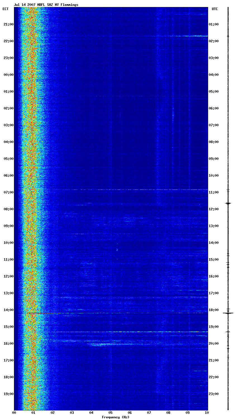Click the 'Frequency (Hz)' axis caption

(x=116, y=417)
